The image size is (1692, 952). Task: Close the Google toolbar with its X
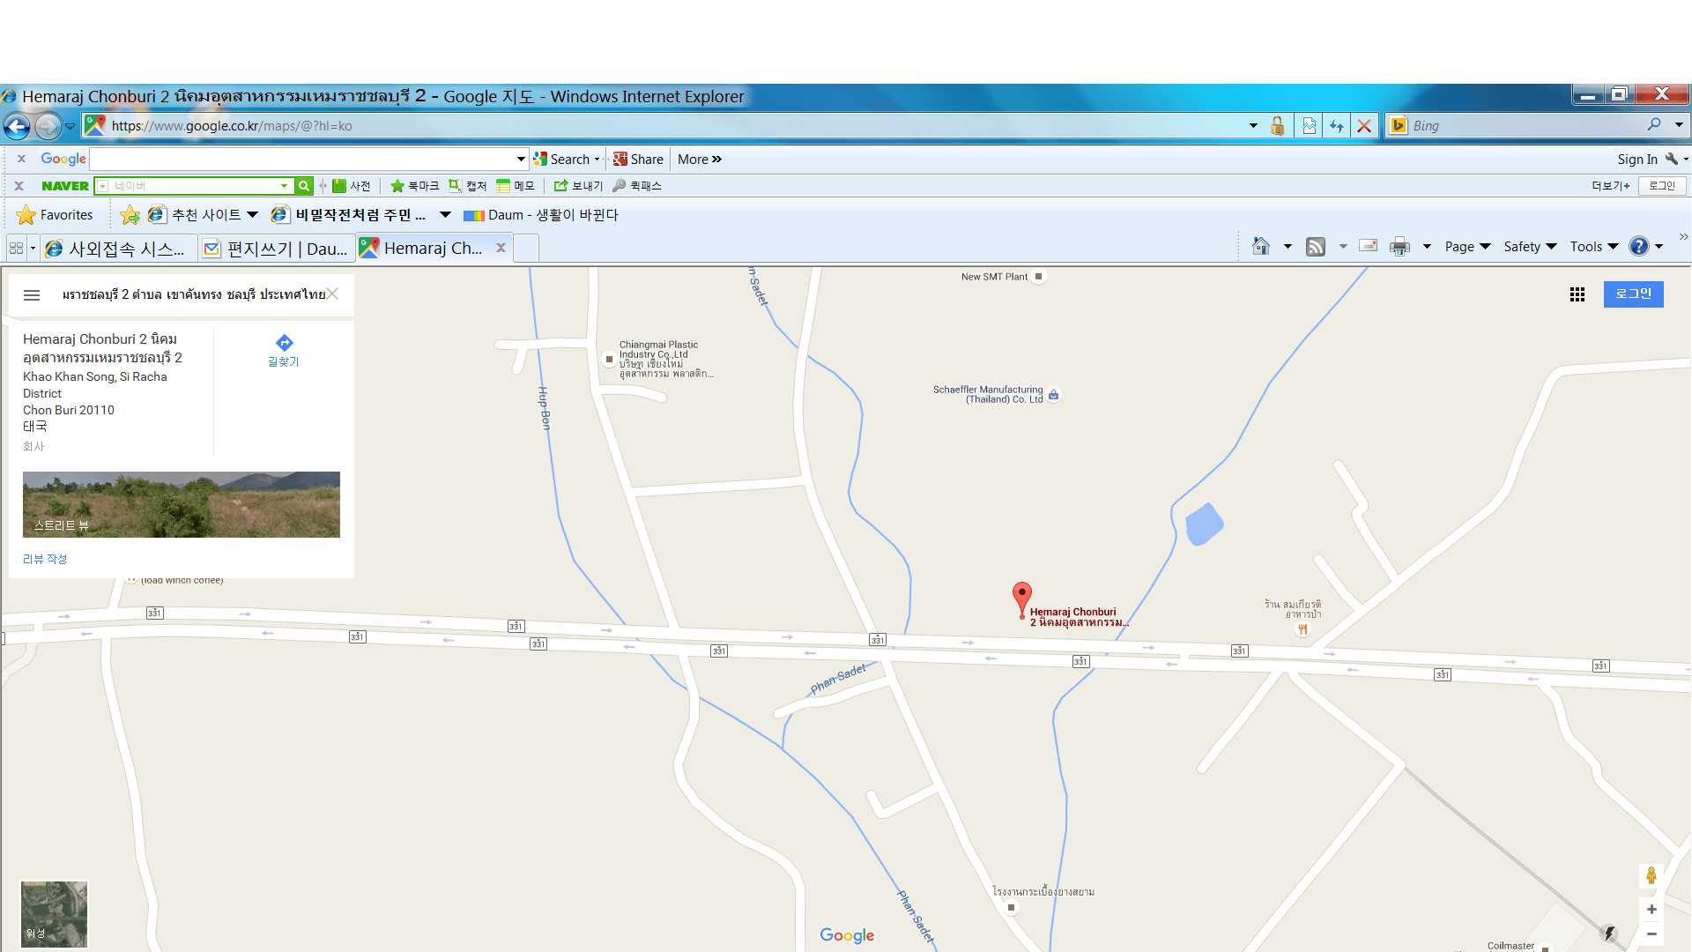coord(20,160)
